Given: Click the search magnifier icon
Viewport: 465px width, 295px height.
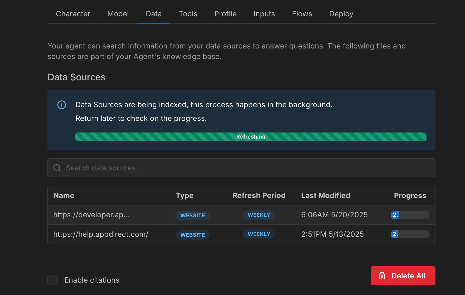Looking at the screenshot, I should [x=57, y=168].
